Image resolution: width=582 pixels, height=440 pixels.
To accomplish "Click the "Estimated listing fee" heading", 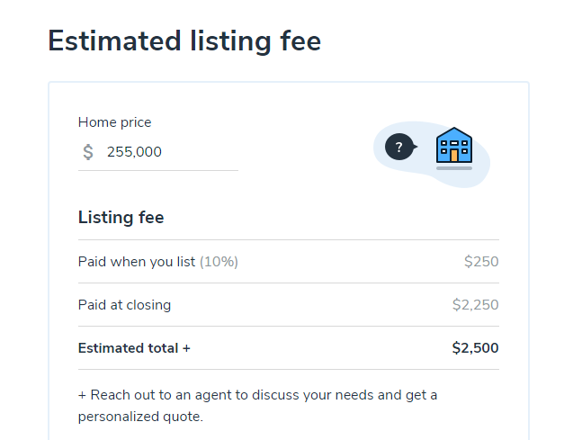I will click(184, 41).
